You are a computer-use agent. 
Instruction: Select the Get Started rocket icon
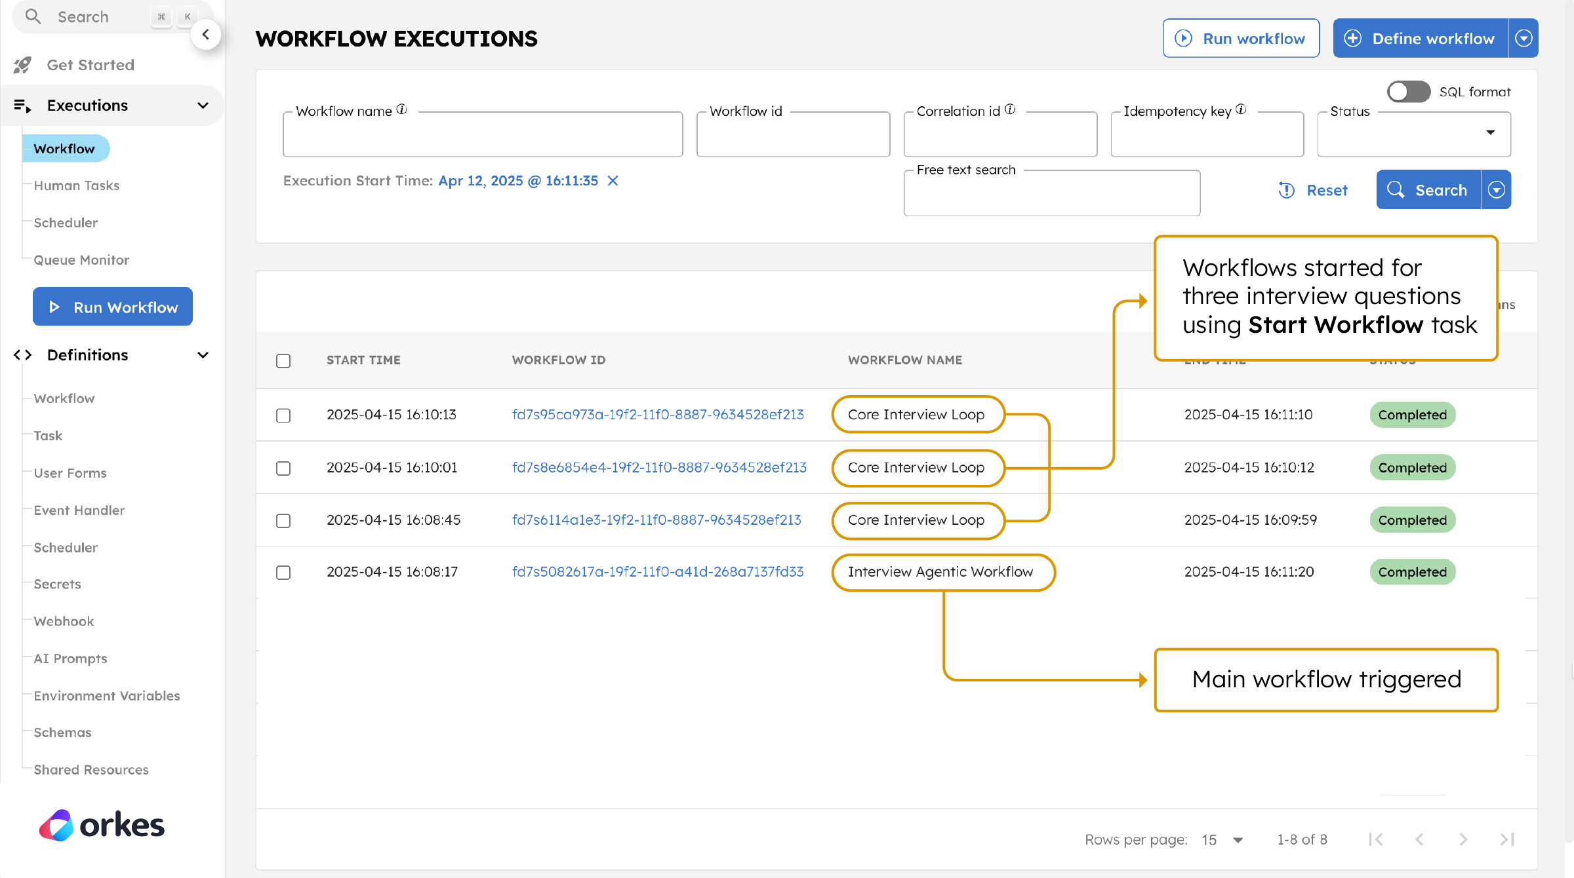coord(22,64)
